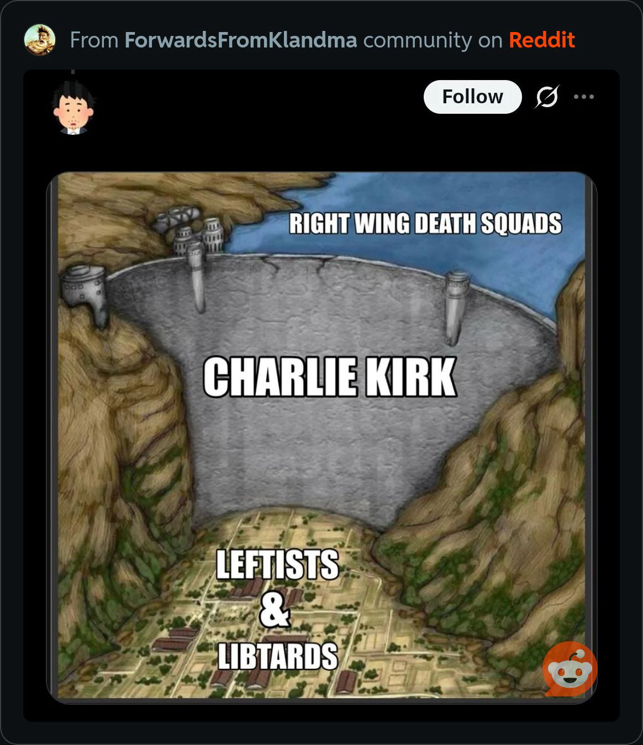The height and width of the screenshot is (745, 643).
Task: Click the ampersand between the bottom captions
Action: [275, 610]
